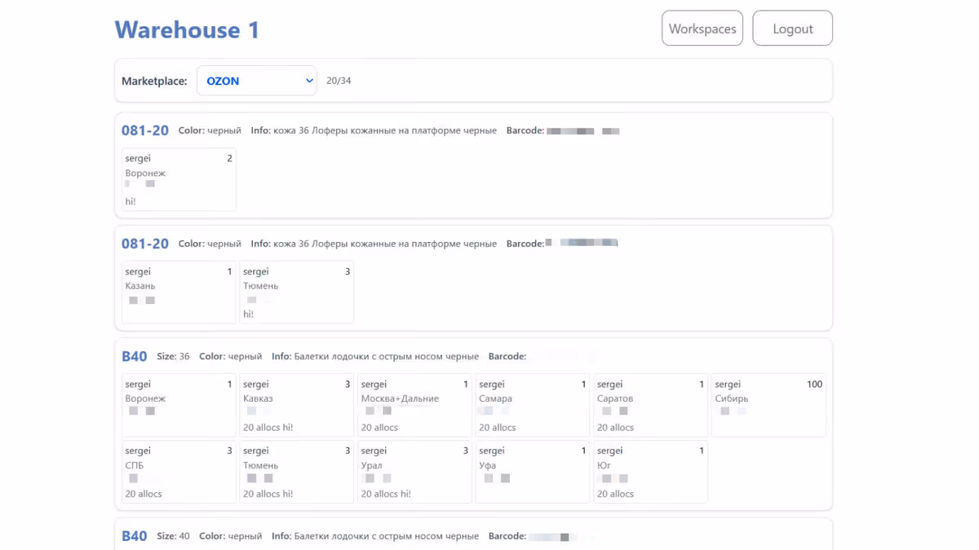
Task: Click the B40 product code heading
Action: pos(134,355)
